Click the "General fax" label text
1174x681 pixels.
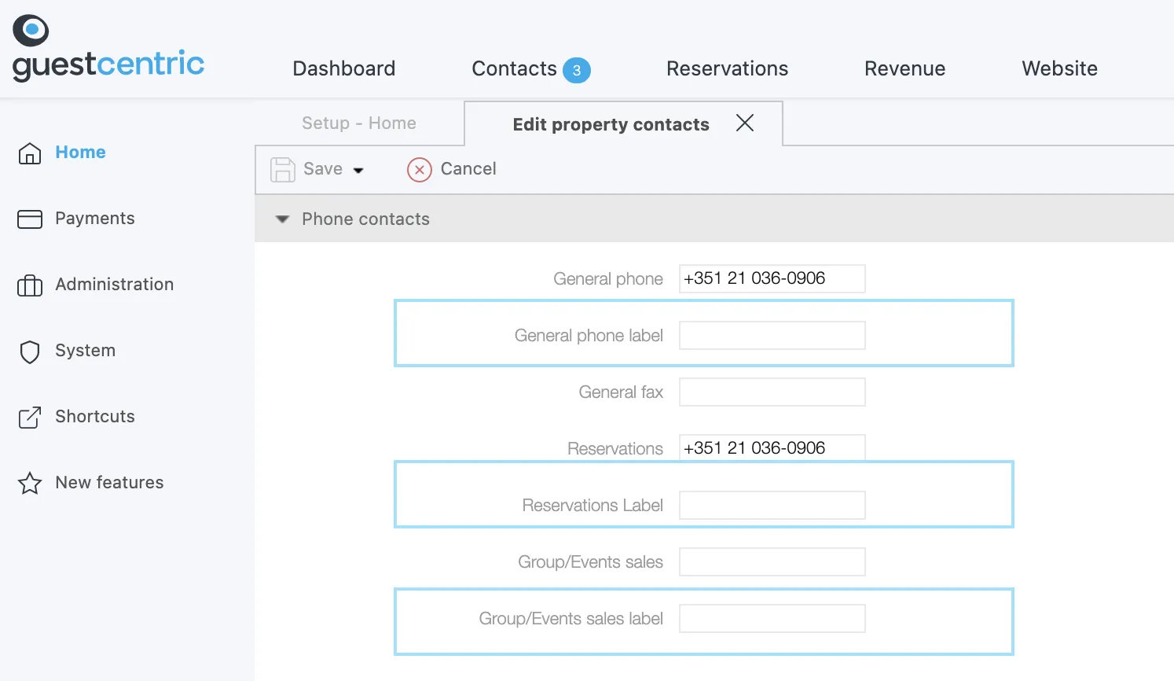tap(621, 392)
